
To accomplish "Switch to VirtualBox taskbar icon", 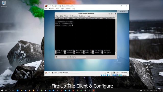I will 93,90.
